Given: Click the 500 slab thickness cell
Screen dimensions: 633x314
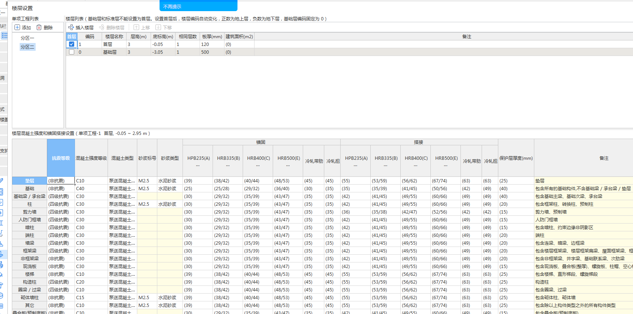Looking at the screenshot, I should 212,52.
